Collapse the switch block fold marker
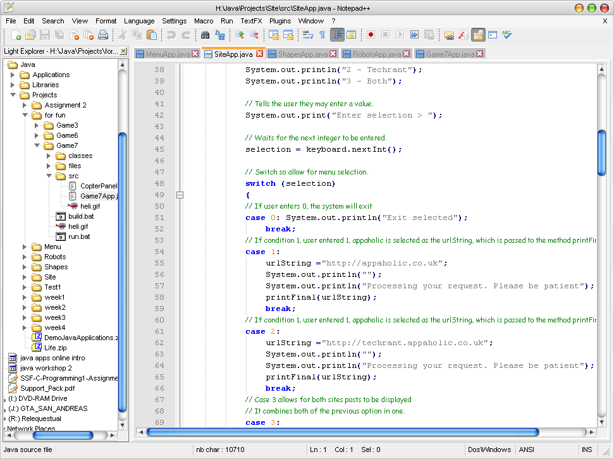This screenshot has width=614, height=459. pos(180,195)
